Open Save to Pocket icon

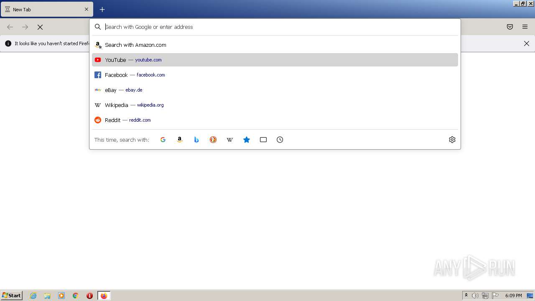point(510,27)
